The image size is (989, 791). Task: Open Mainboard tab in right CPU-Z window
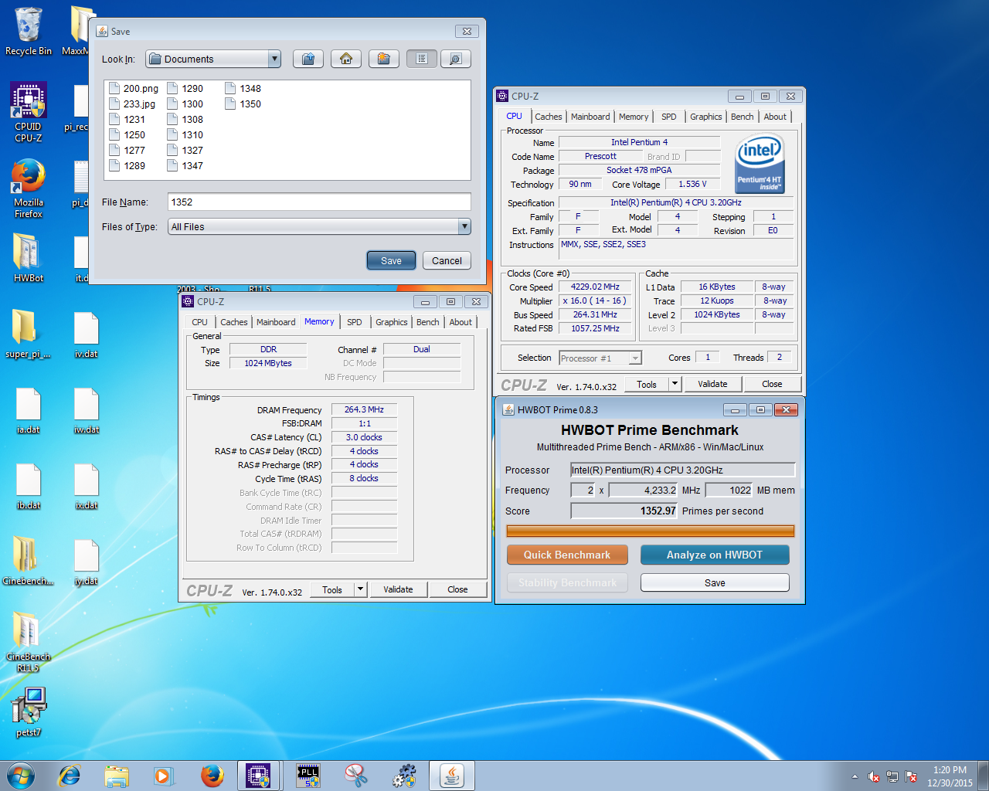point(590,117)
